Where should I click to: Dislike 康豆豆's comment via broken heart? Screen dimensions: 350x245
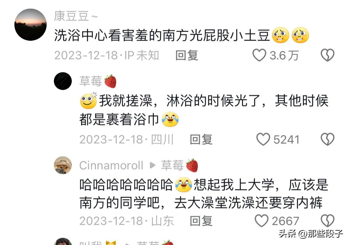point(328,55)
